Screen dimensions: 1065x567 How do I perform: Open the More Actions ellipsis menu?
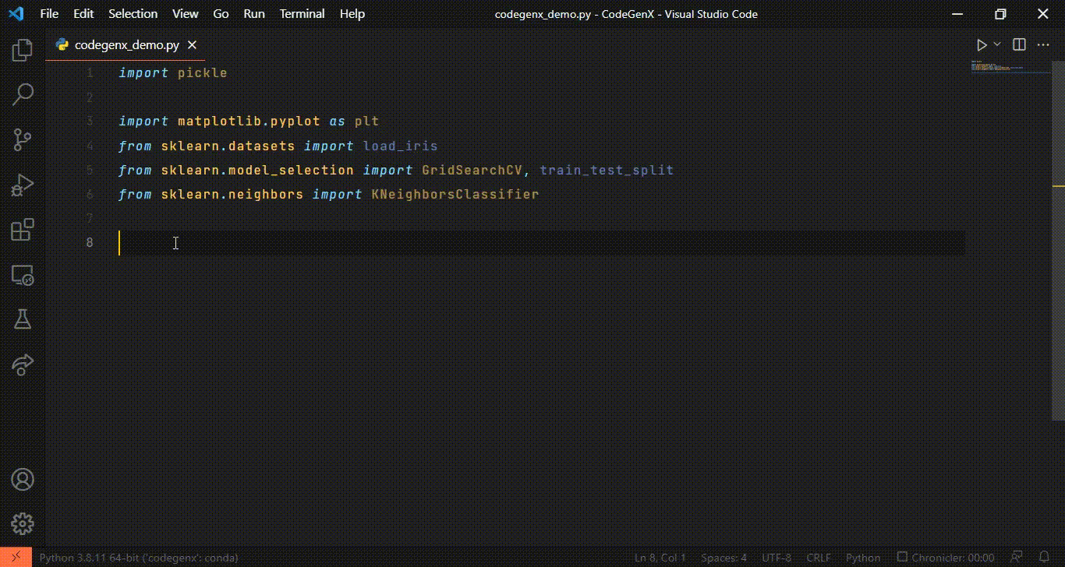1043,45
